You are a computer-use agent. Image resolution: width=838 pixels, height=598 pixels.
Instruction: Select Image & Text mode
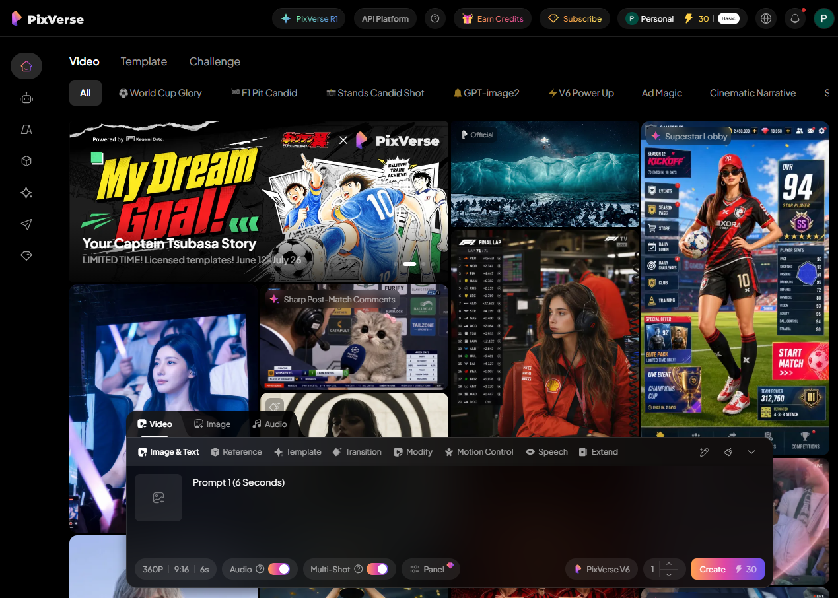tap(169, 452)
